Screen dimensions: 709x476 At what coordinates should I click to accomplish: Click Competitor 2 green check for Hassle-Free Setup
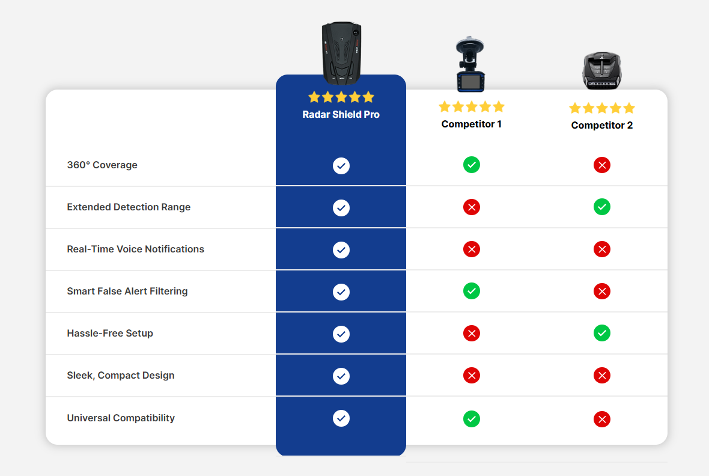coord(602,333)
